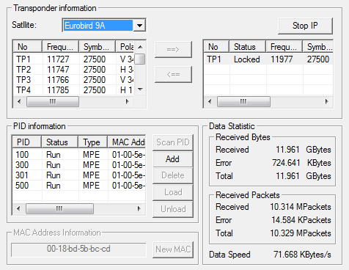Select PID row 500

pos(79,186)
